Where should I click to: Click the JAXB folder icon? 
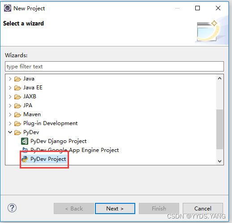click(x=17, y=97)
